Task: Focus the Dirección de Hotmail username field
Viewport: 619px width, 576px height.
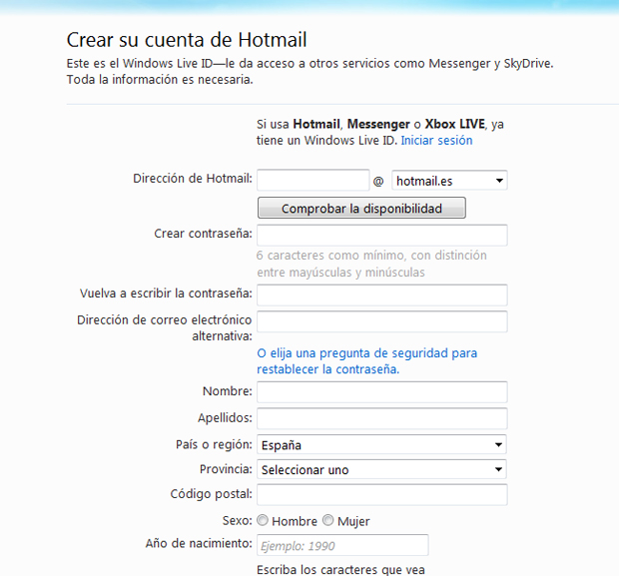Action: tap(313, 180)
